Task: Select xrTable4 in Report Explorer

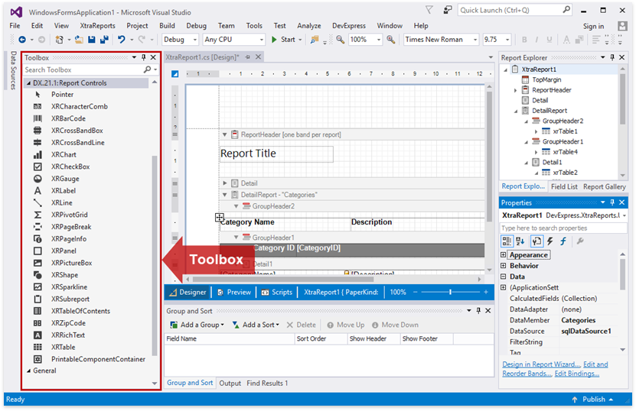Action: (565, 152)
